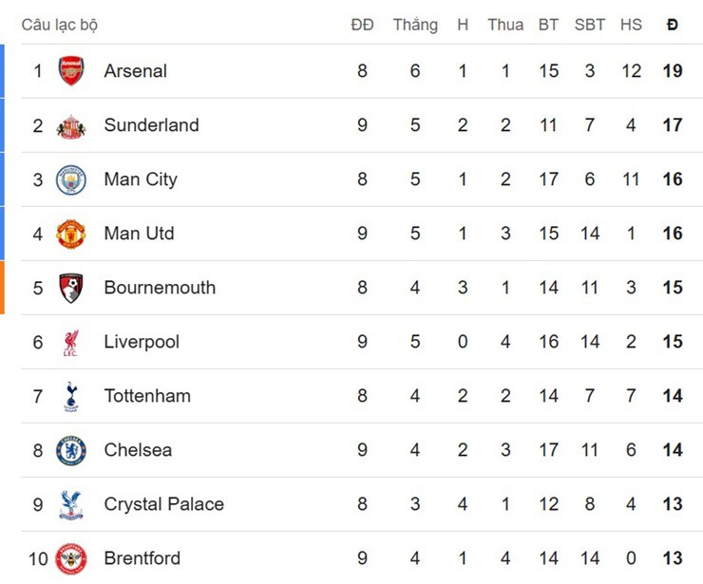Image resolution: width=703 pixels, height=584 pixels.
Task: Click the Tottenham club crest icon
Action: click(71, 396)
